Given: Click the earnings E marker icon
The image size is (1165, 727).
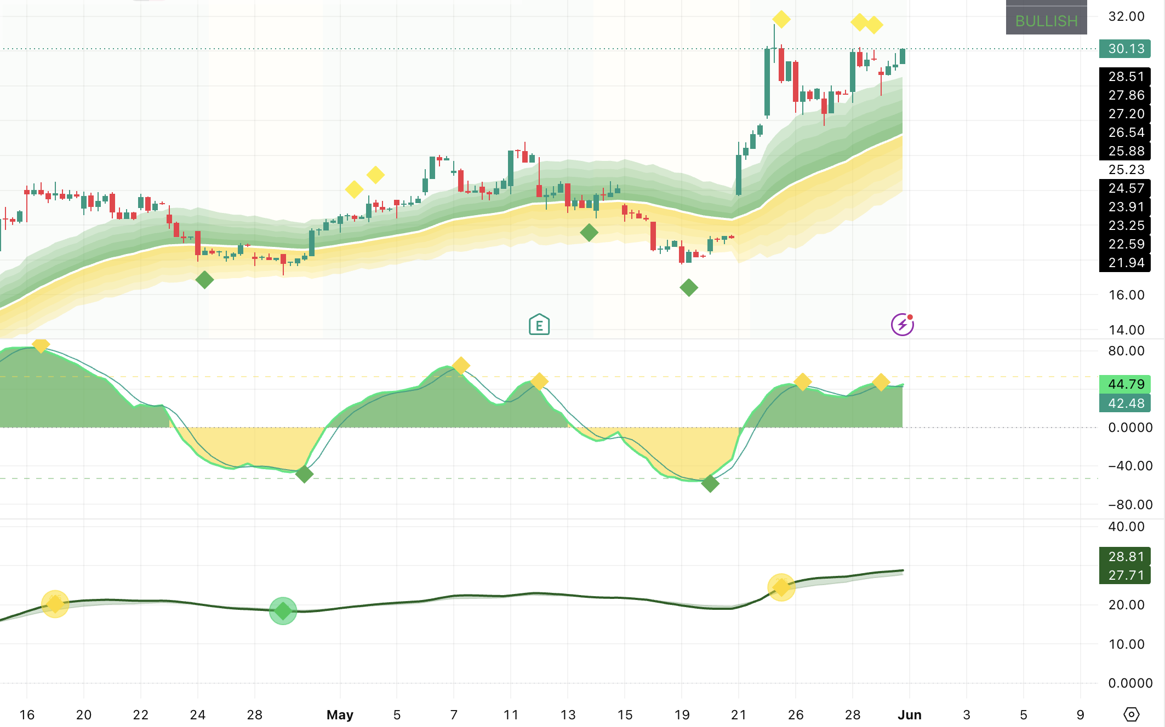Looking at the screenshot, I should coord(539,325).
